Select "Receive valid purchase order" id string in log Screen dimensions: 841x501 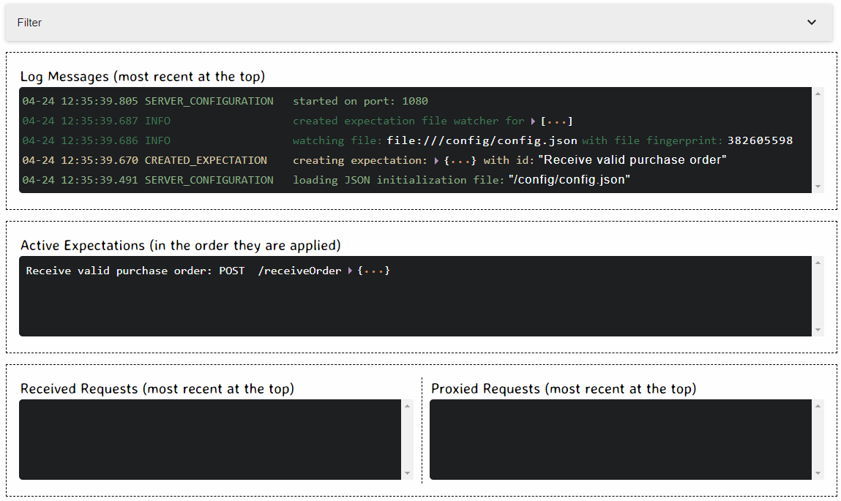(x=632, y=160)
